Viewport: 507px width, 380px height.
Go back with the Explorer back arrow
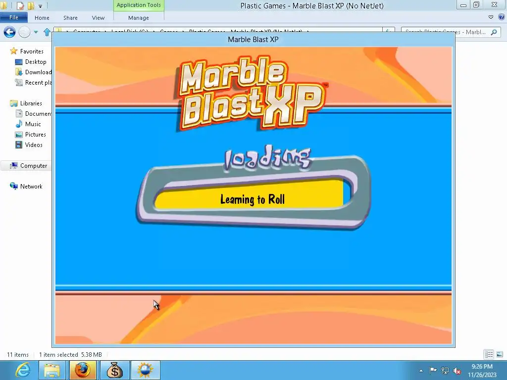9,32
